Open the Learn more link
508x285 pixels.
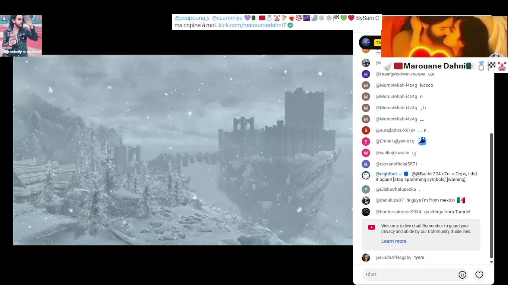point(394,241)
